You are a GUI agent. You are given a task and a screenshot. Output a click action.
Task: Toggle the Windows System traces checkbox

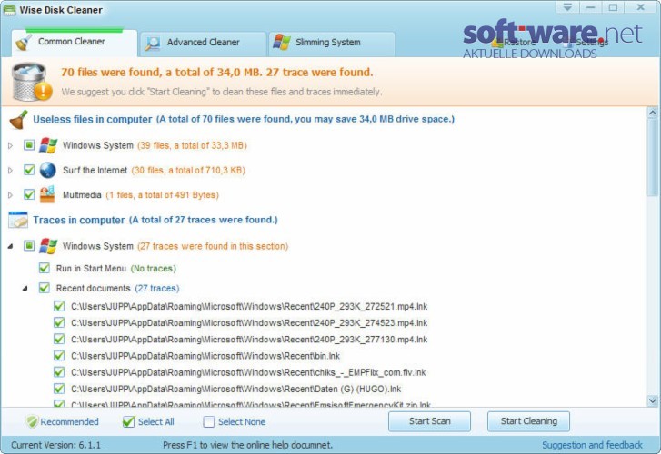pyautogui.click(x=29, y=245)
